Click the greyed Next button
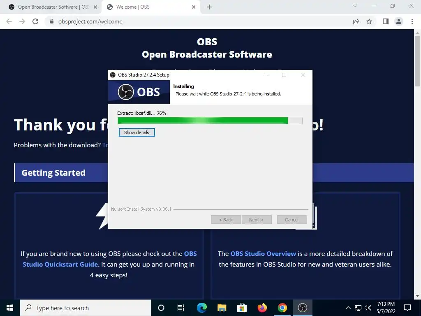 [x=257, y=220]
